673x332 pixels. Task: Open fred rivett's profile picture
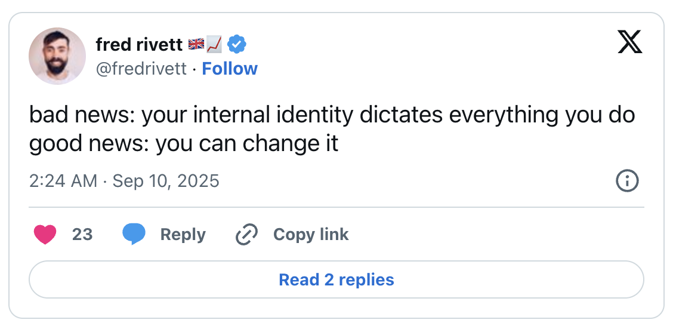pyautogui.click(x=57, y=56)
